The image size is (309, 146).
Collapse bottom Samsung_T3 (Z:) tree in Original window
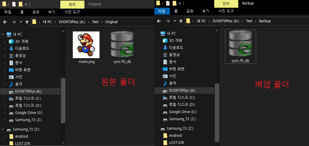click(3, 129)
